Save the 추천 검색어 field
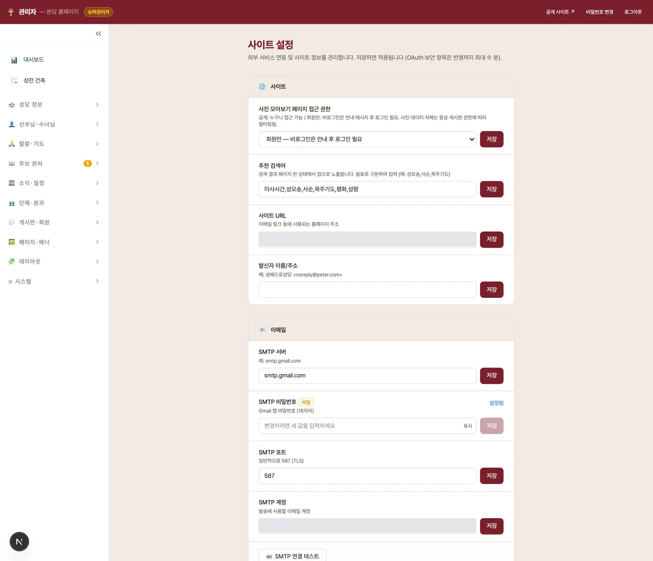The height and width of the screenshot is (561, 653). tap(492, 189)
